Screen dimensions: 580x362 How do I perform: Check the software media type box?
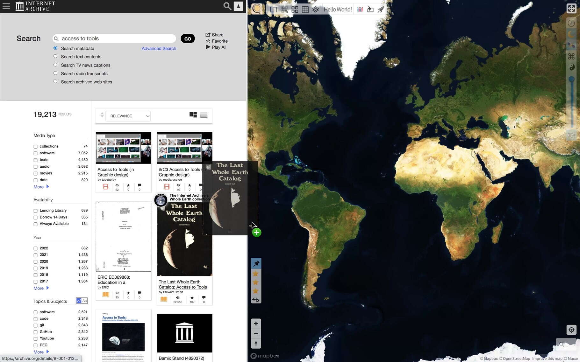tap(35, 153)
